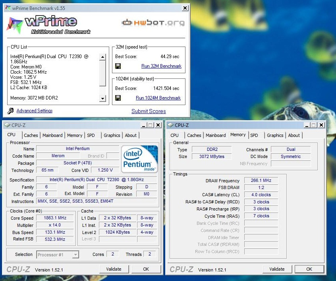Click the Core Speed value 1863.1 MHz
Viewport: 336px width, 281px height.
tap(55, 218)
